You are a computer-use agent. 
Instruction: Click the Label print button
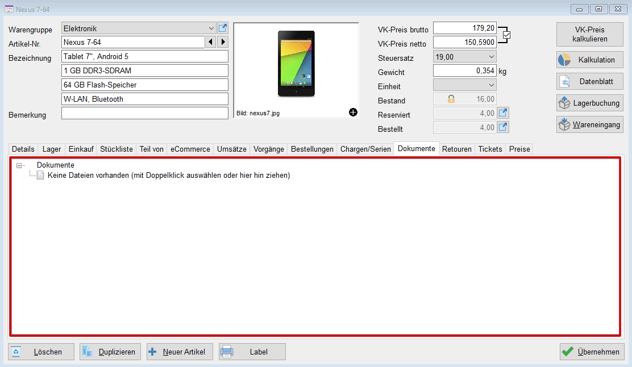pyautogui.click(x=252, y=352)
